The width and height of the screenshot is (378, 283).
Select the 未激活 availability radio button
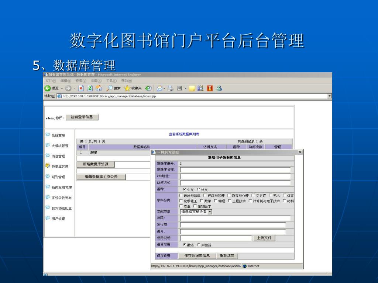point(198,245)
